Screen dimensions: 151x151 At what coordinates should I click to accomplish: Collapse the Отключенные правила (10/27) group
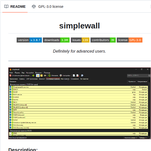point(21,131)
